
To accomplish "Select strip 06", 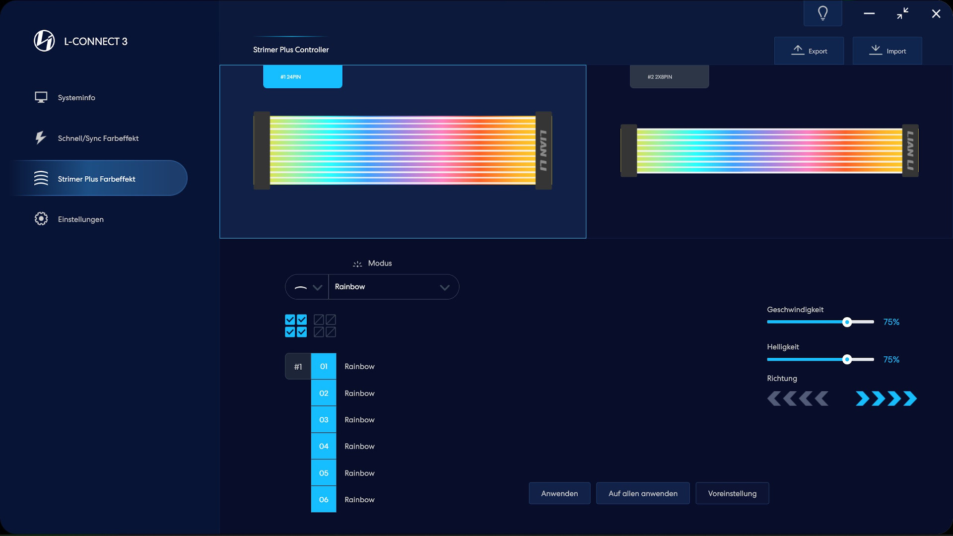I will tap(324, 499).
